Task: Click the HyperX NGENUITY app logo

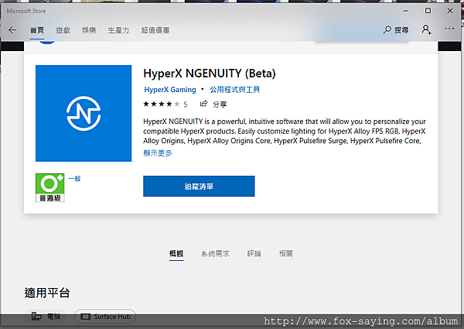Action: click(84, 114)
